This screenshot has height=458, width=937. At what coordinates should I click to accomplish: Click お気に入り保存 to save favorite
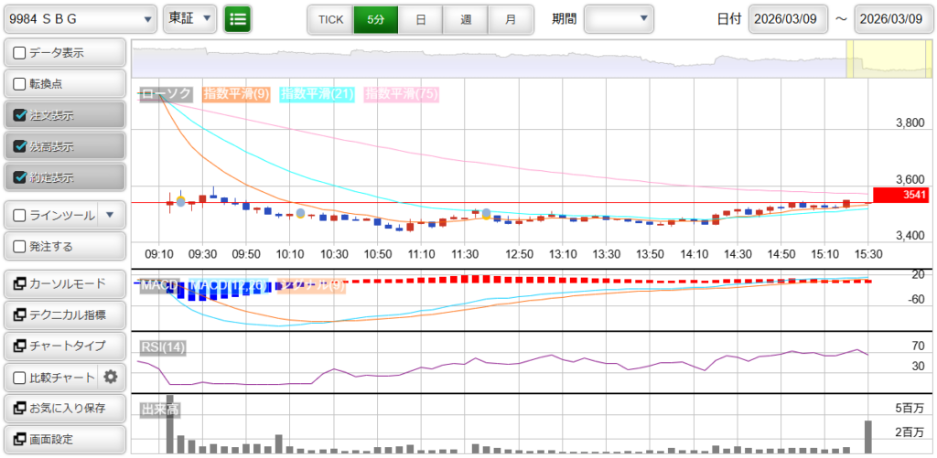click(63, 408)
